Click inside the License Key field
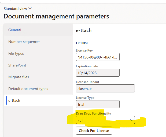The width and height of the screenshot is (166, 137). tap(98, 57)
